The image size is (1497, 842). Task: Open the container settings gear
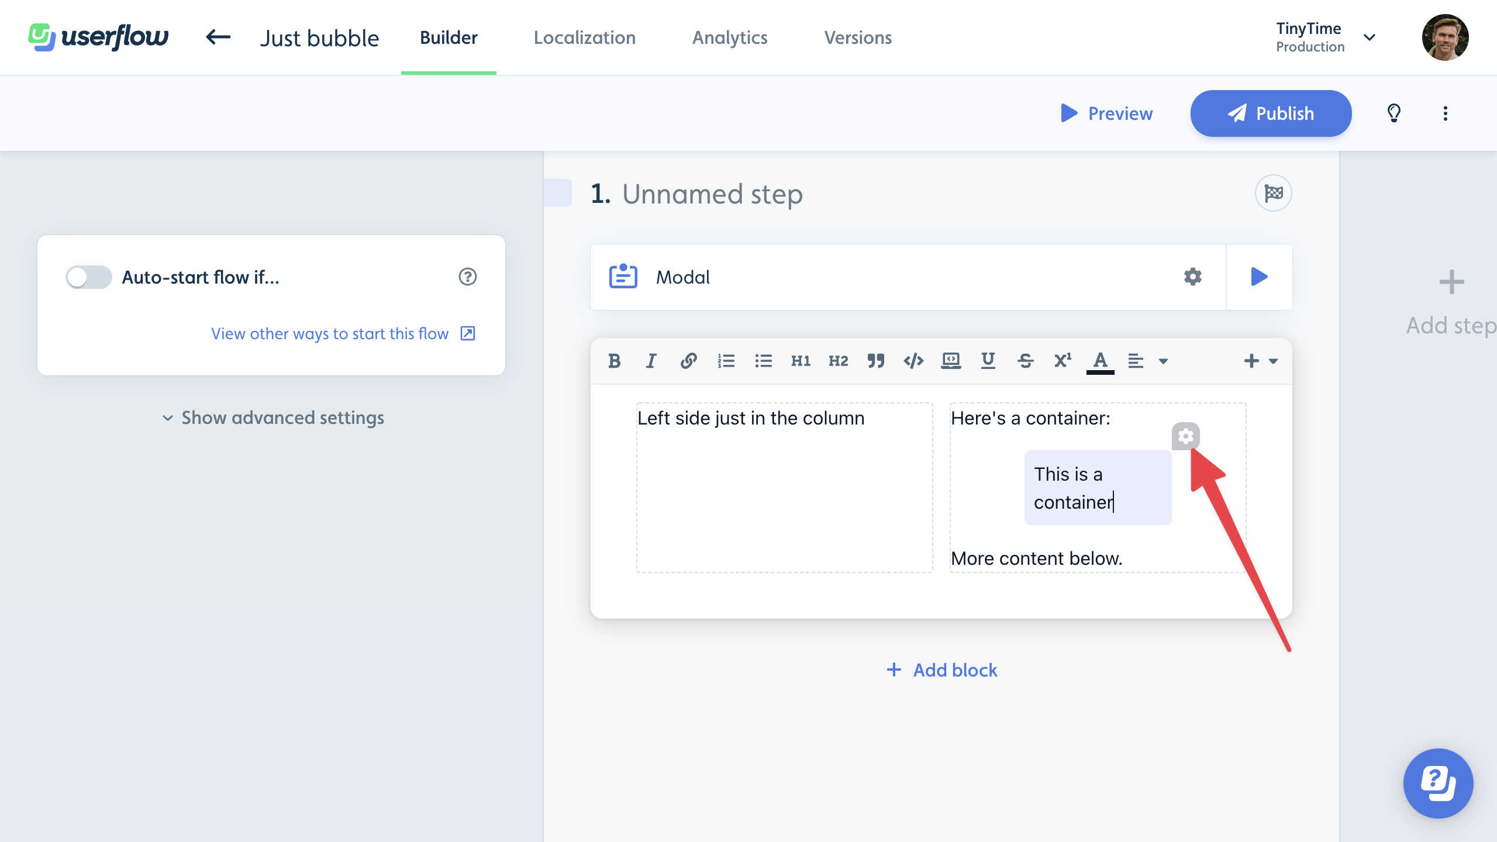point(1186,436)
